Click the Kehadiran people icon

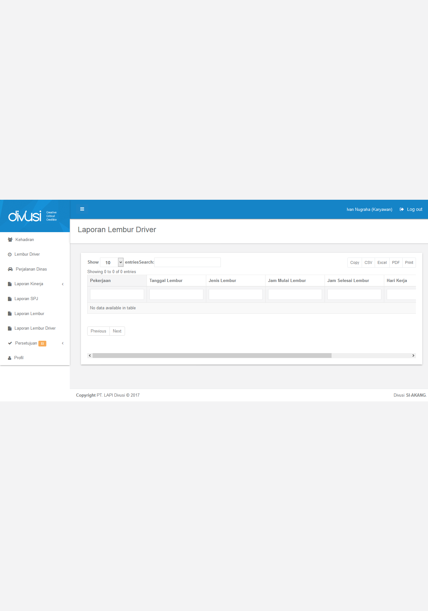click(10, 240)
